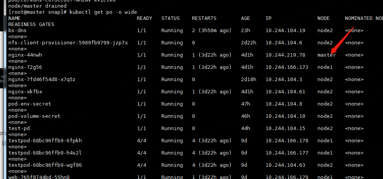383x179 pixels.
Task: Click the kubectl get po -o wide command
Action: tap(103, 12)
